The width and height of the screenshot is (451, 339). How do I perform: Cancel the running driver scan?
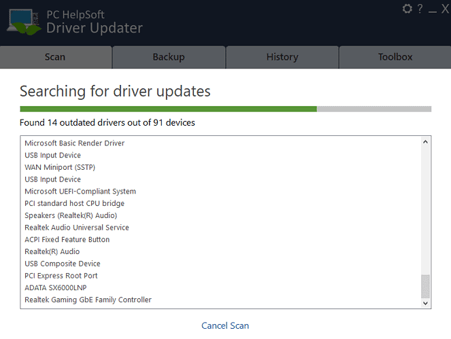[x=225, y=325]
